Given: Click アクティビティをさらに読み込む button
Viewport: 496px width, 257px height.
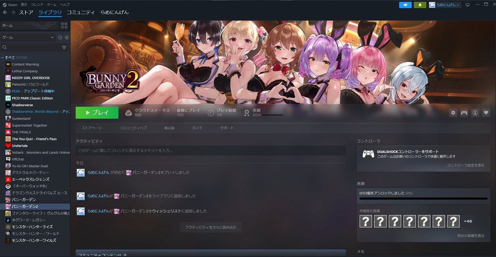Looking at the screenshot, I should 211,227.
